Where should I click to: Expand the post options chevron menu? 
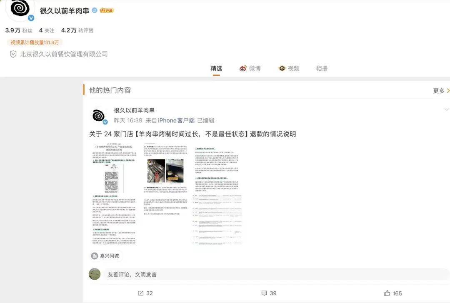[447, 109]
